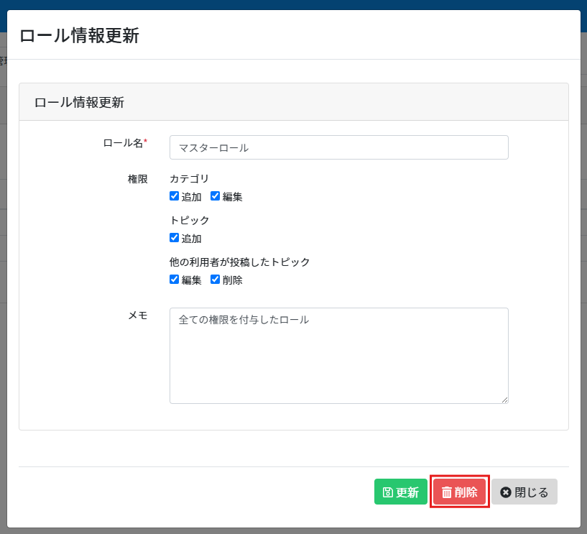587x534 pixels.
Task: Uncheck 削除 checkbox under 他の利用者が投稿したトピック
Action: pyautogui.click(x=215, y=280)
